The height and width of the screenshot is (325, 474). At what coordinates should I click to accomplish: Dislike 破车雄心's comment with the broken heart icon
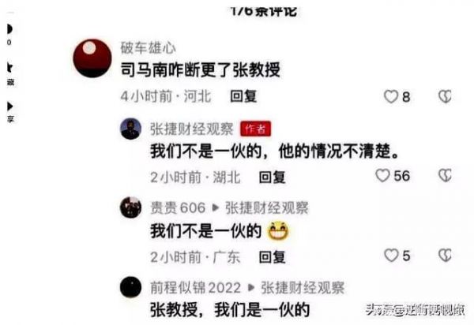pos(445,97)
